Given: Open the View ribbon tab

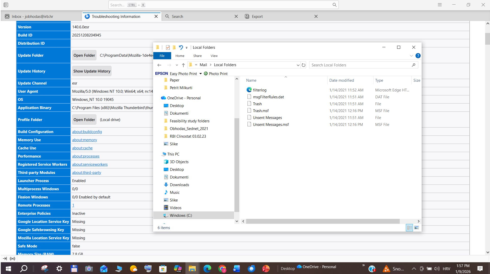Looking at the screenshot, I should coord(214,56).
